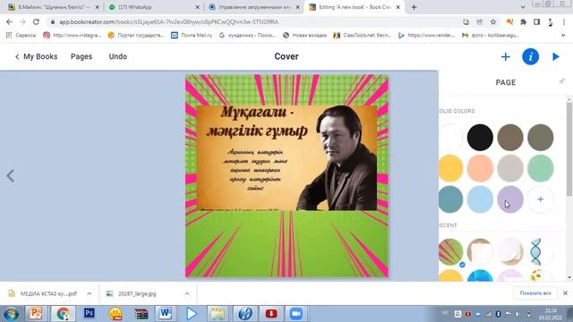Click the address bar URL

pyautogui.click(x=169, y=21)
